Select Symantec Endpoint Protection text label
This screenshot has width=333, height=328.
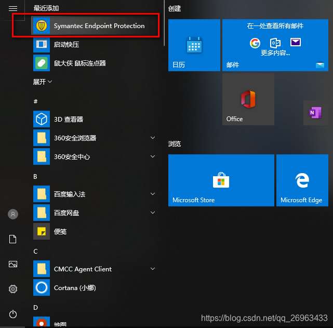(99, 26)
